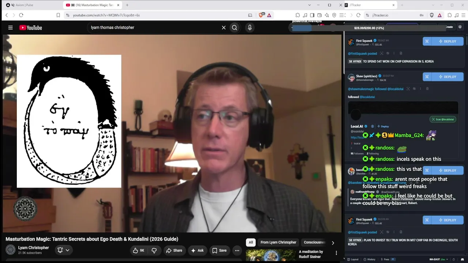Expand the NA-EAST region dropdown
Screen dimensions: 468x263
click(439, 259)
